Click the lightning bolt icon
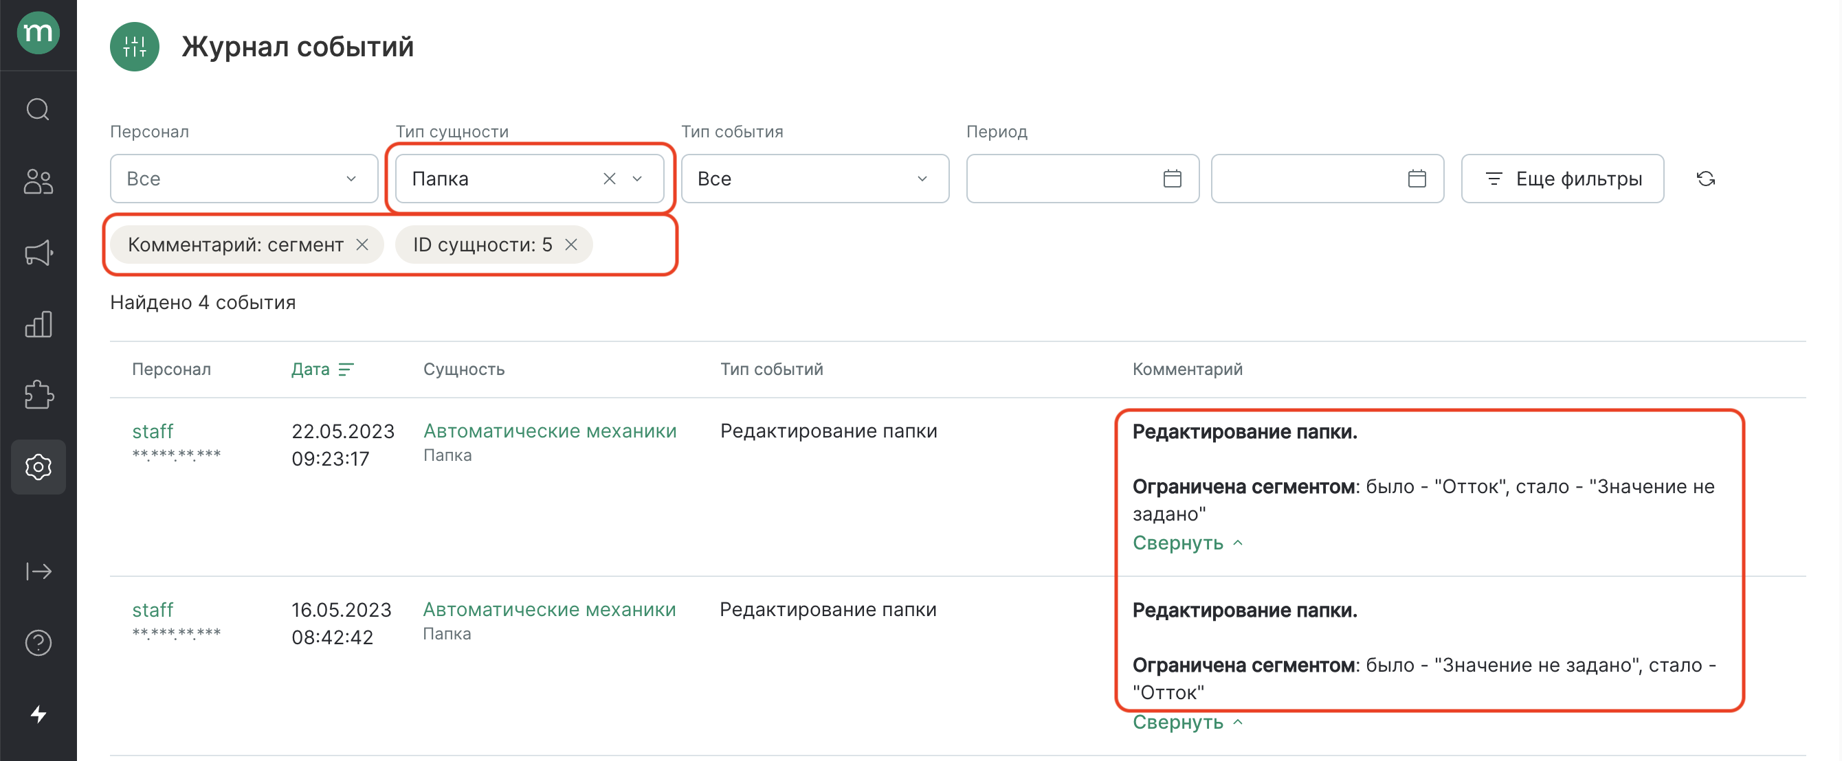The width and height of the screenshot is (1842, 761). pyautogui.click(x=38, y=714)
